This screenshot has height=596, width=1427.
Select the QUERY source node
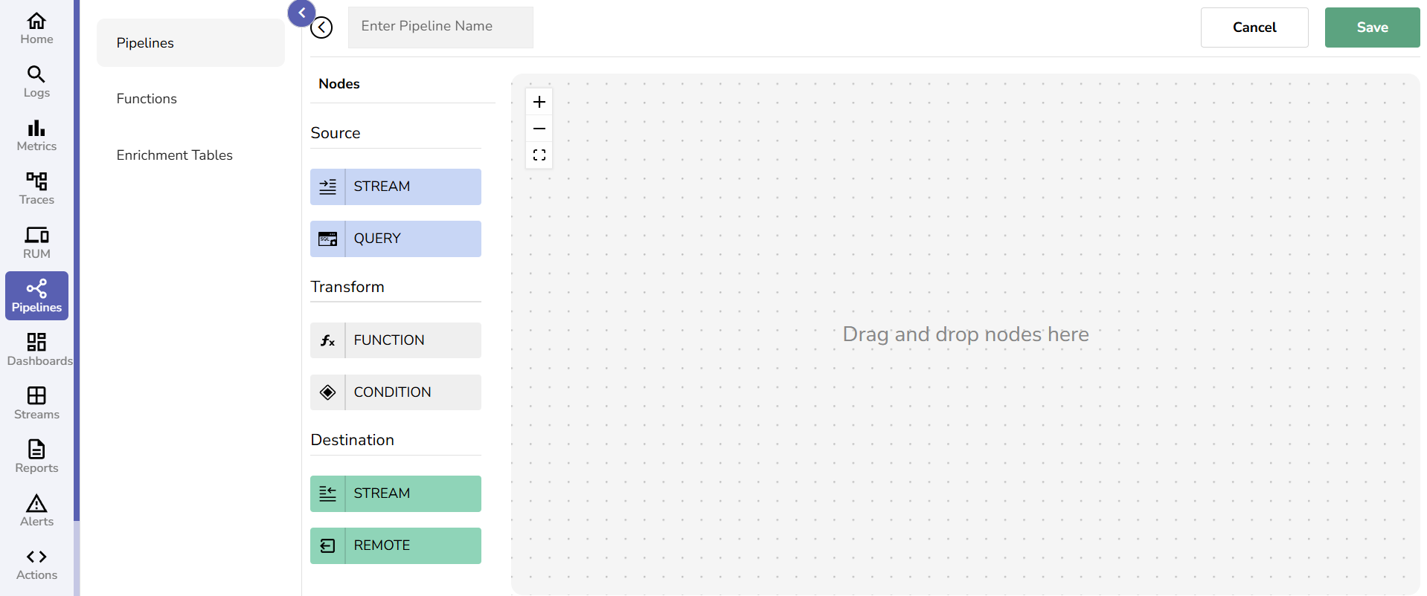(x=395, y=239)
